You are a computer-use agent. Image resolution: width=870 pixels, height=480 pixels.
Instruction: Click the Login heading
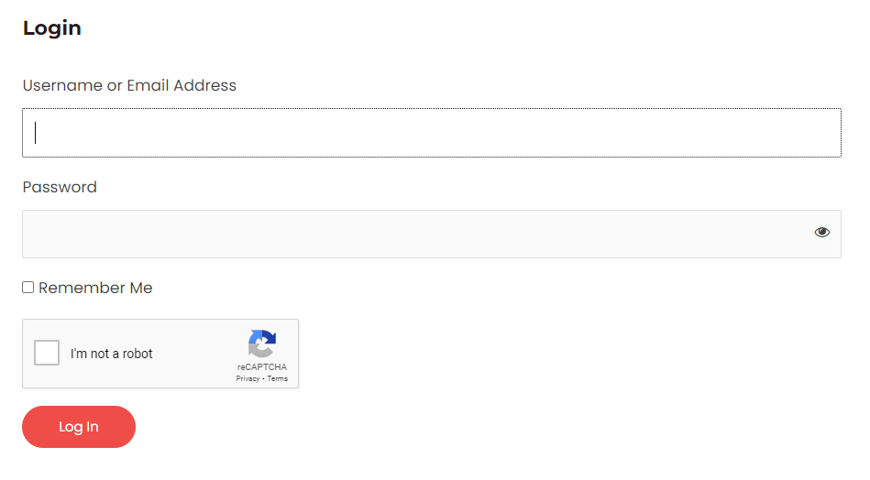(x=52, y=27)
